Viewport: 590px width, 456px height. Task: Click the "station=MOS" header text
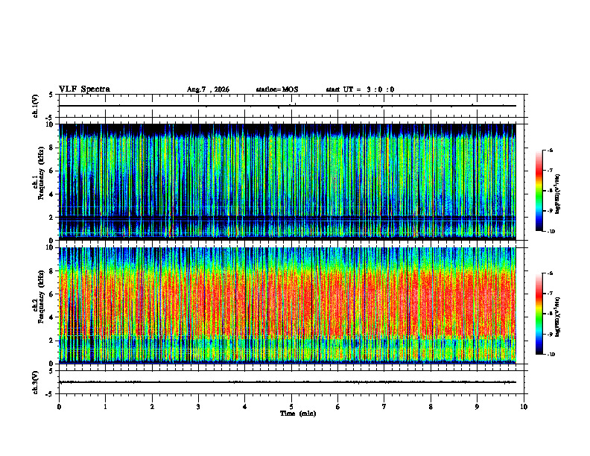tap(277, 89)
